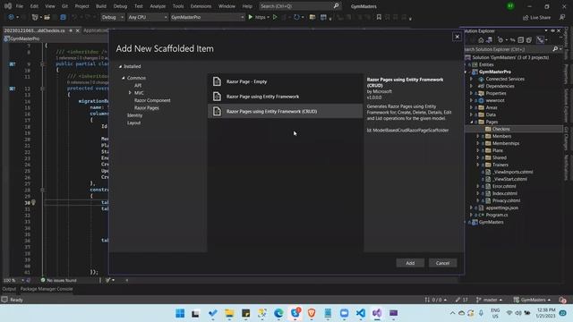Open Brave browser from the taskbar
The image size is (573, 322).
(312, 313)
